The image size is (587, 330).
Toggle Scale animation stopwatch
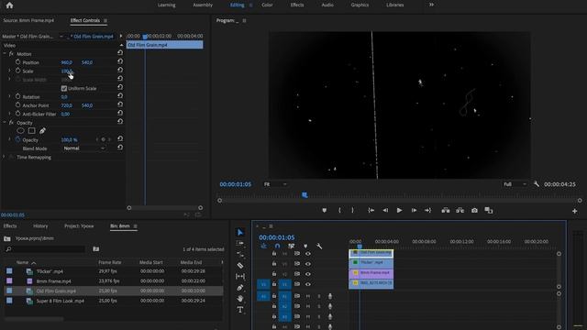[18, 71]
